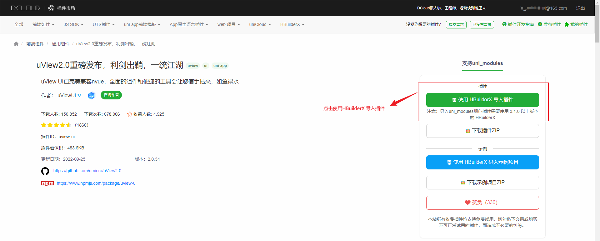Go to home via breadcrumb house icon
Viewport: 600px width, 241px height.
coord(16,44)
